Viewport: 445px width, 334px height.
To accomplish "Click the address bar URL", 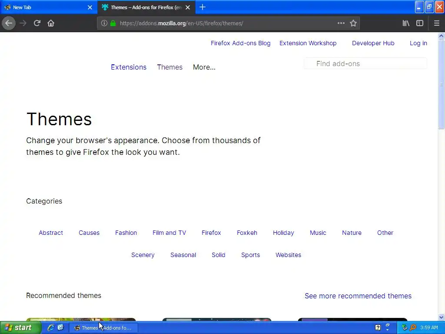I will click(x=181, y=23).
